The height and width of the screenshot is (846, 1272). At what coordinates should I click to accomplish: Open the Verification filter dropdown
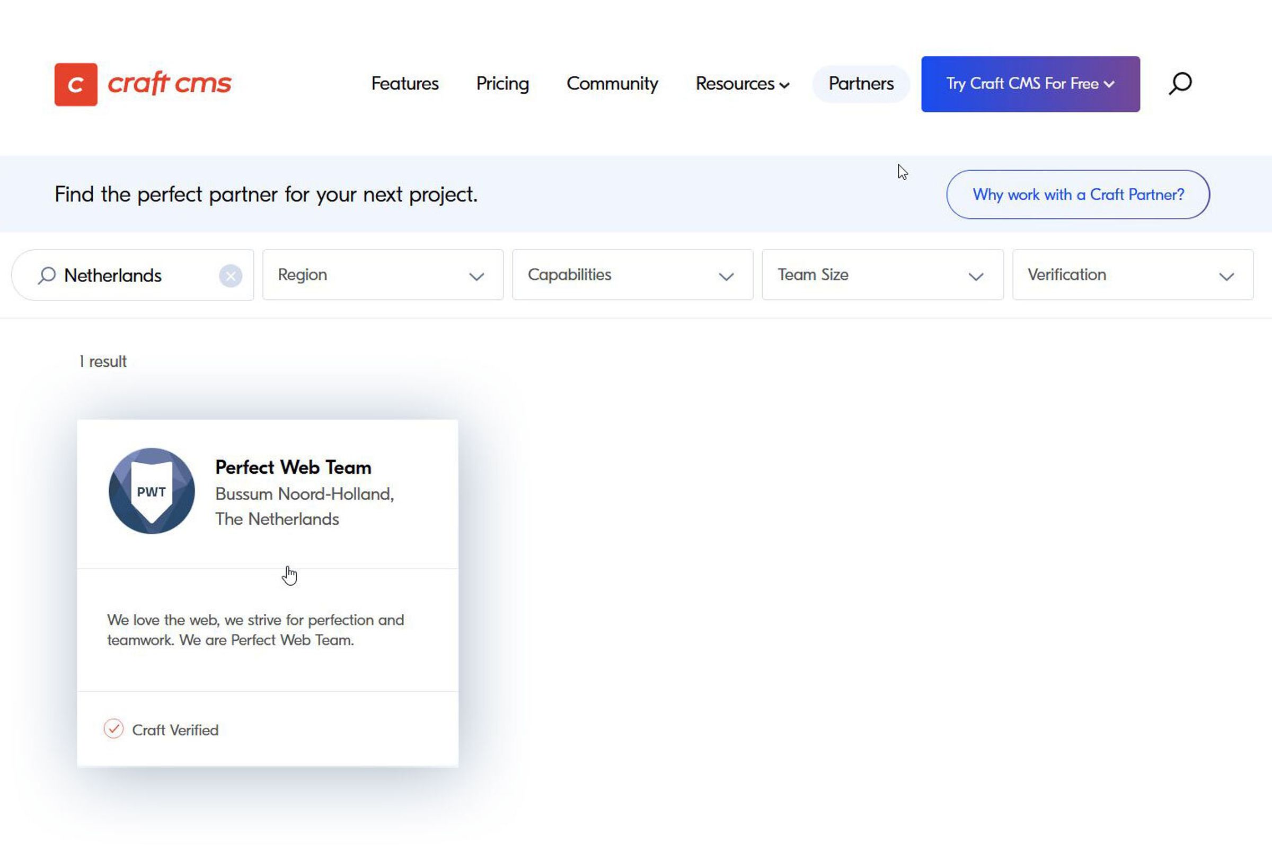pos(1132,275)
